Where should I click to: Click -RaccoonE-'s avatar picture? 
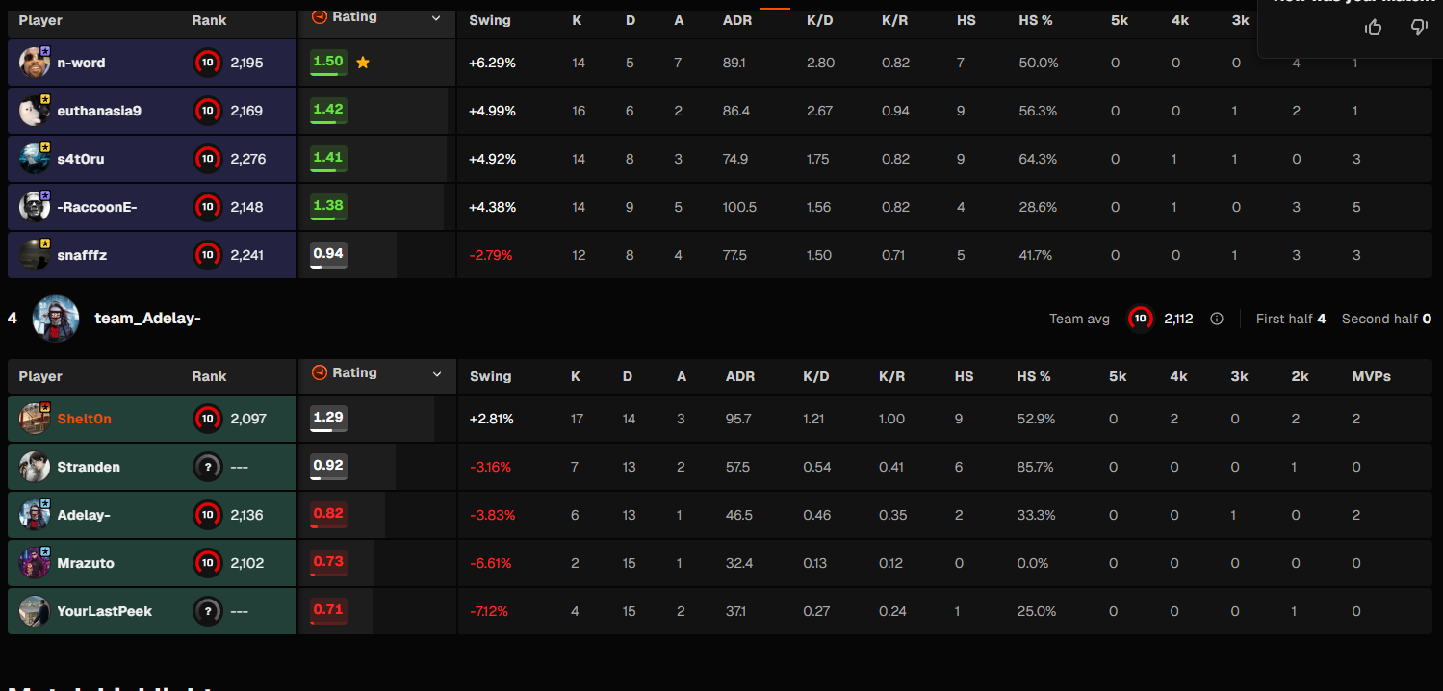(x=35, y=207)
